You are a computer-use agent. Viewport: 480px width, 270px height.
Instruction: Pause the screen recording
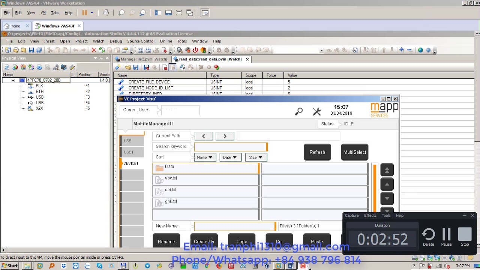pyautogui.click(x=446, y=237)
